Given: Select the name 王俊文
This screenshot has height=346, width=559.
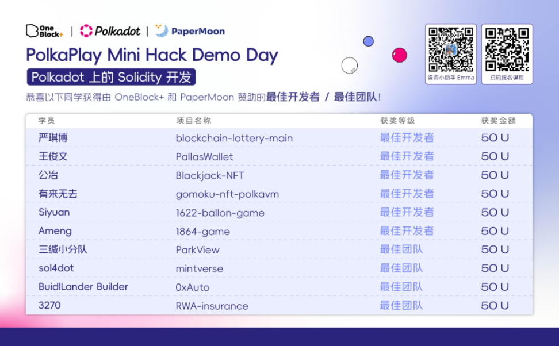Looking at the screenshot, I should click(x=53, y=156).
